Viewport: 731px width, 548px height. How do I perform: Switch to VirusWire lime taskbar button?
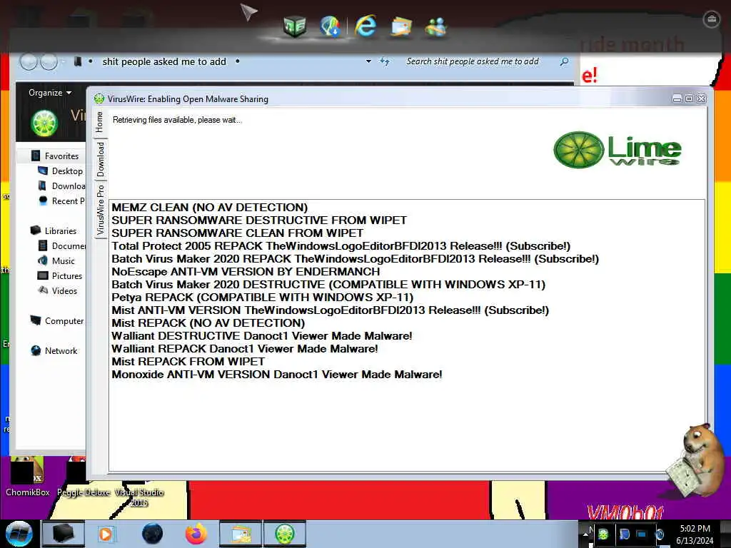click(x=285, y=534)
